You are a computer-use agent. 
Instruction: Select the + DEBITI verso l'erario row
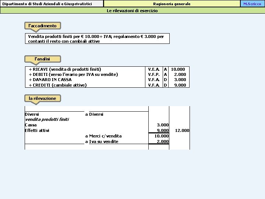tap(107, 74)
